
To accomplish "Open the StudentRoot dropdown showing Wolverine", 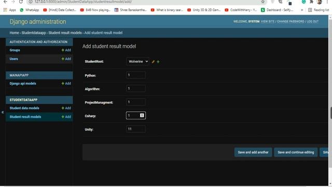I will click(x=137, y=61).
